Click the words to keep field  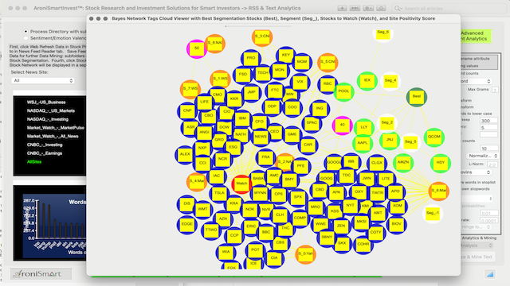(488, 121)
